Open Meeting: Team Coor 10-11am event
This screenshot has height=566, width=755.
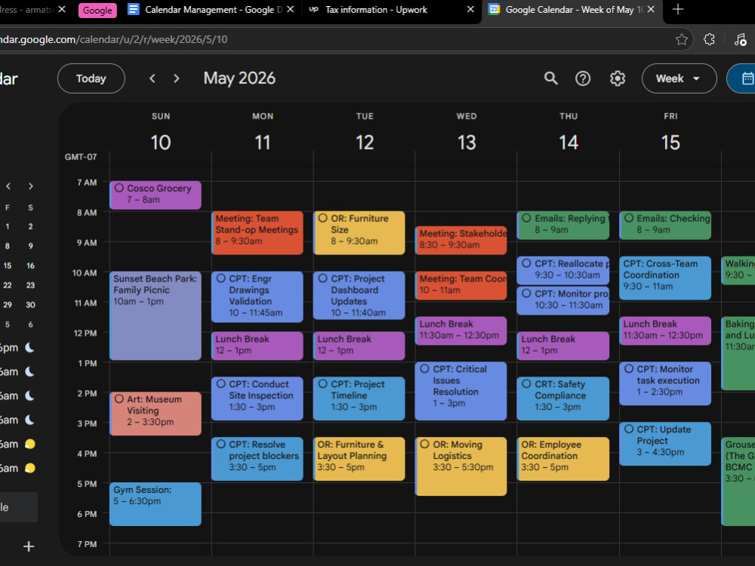click(x=461, y=285)
